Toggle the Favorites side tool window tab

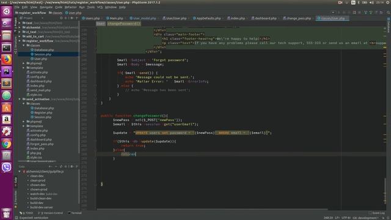point(16,199)
